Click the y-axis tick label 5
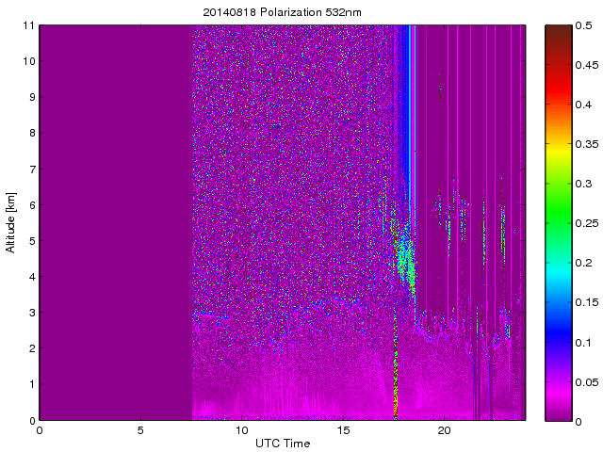The height and width of the screenshot is (452, 603). (x=31, y=241)
